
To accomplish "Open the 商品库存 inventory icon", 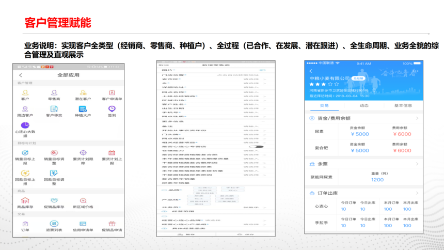I will (25, 200).
